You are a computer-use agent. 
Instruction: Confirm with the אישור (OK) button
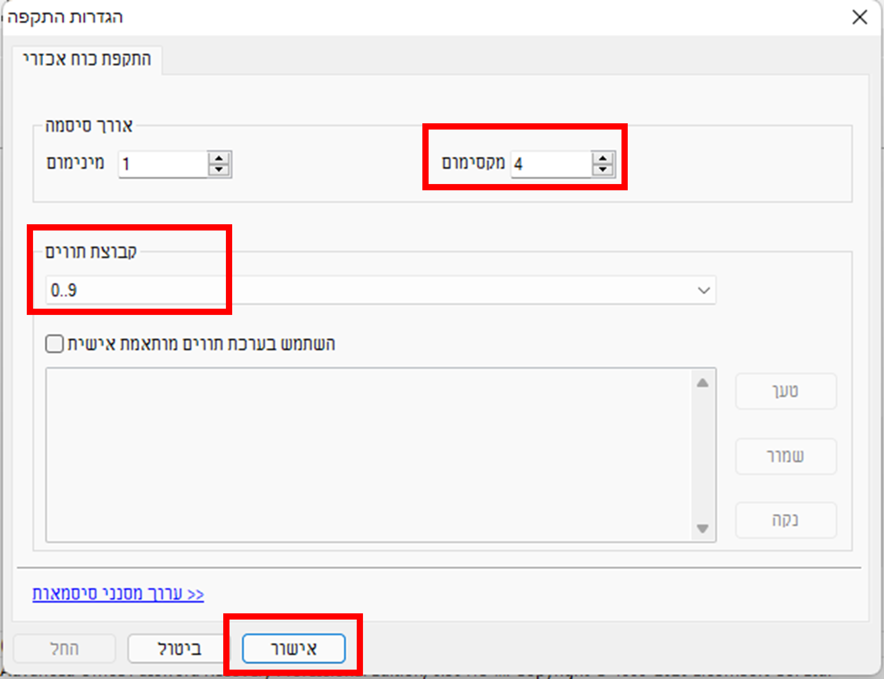pyautogui.click(x=294, y=648)
